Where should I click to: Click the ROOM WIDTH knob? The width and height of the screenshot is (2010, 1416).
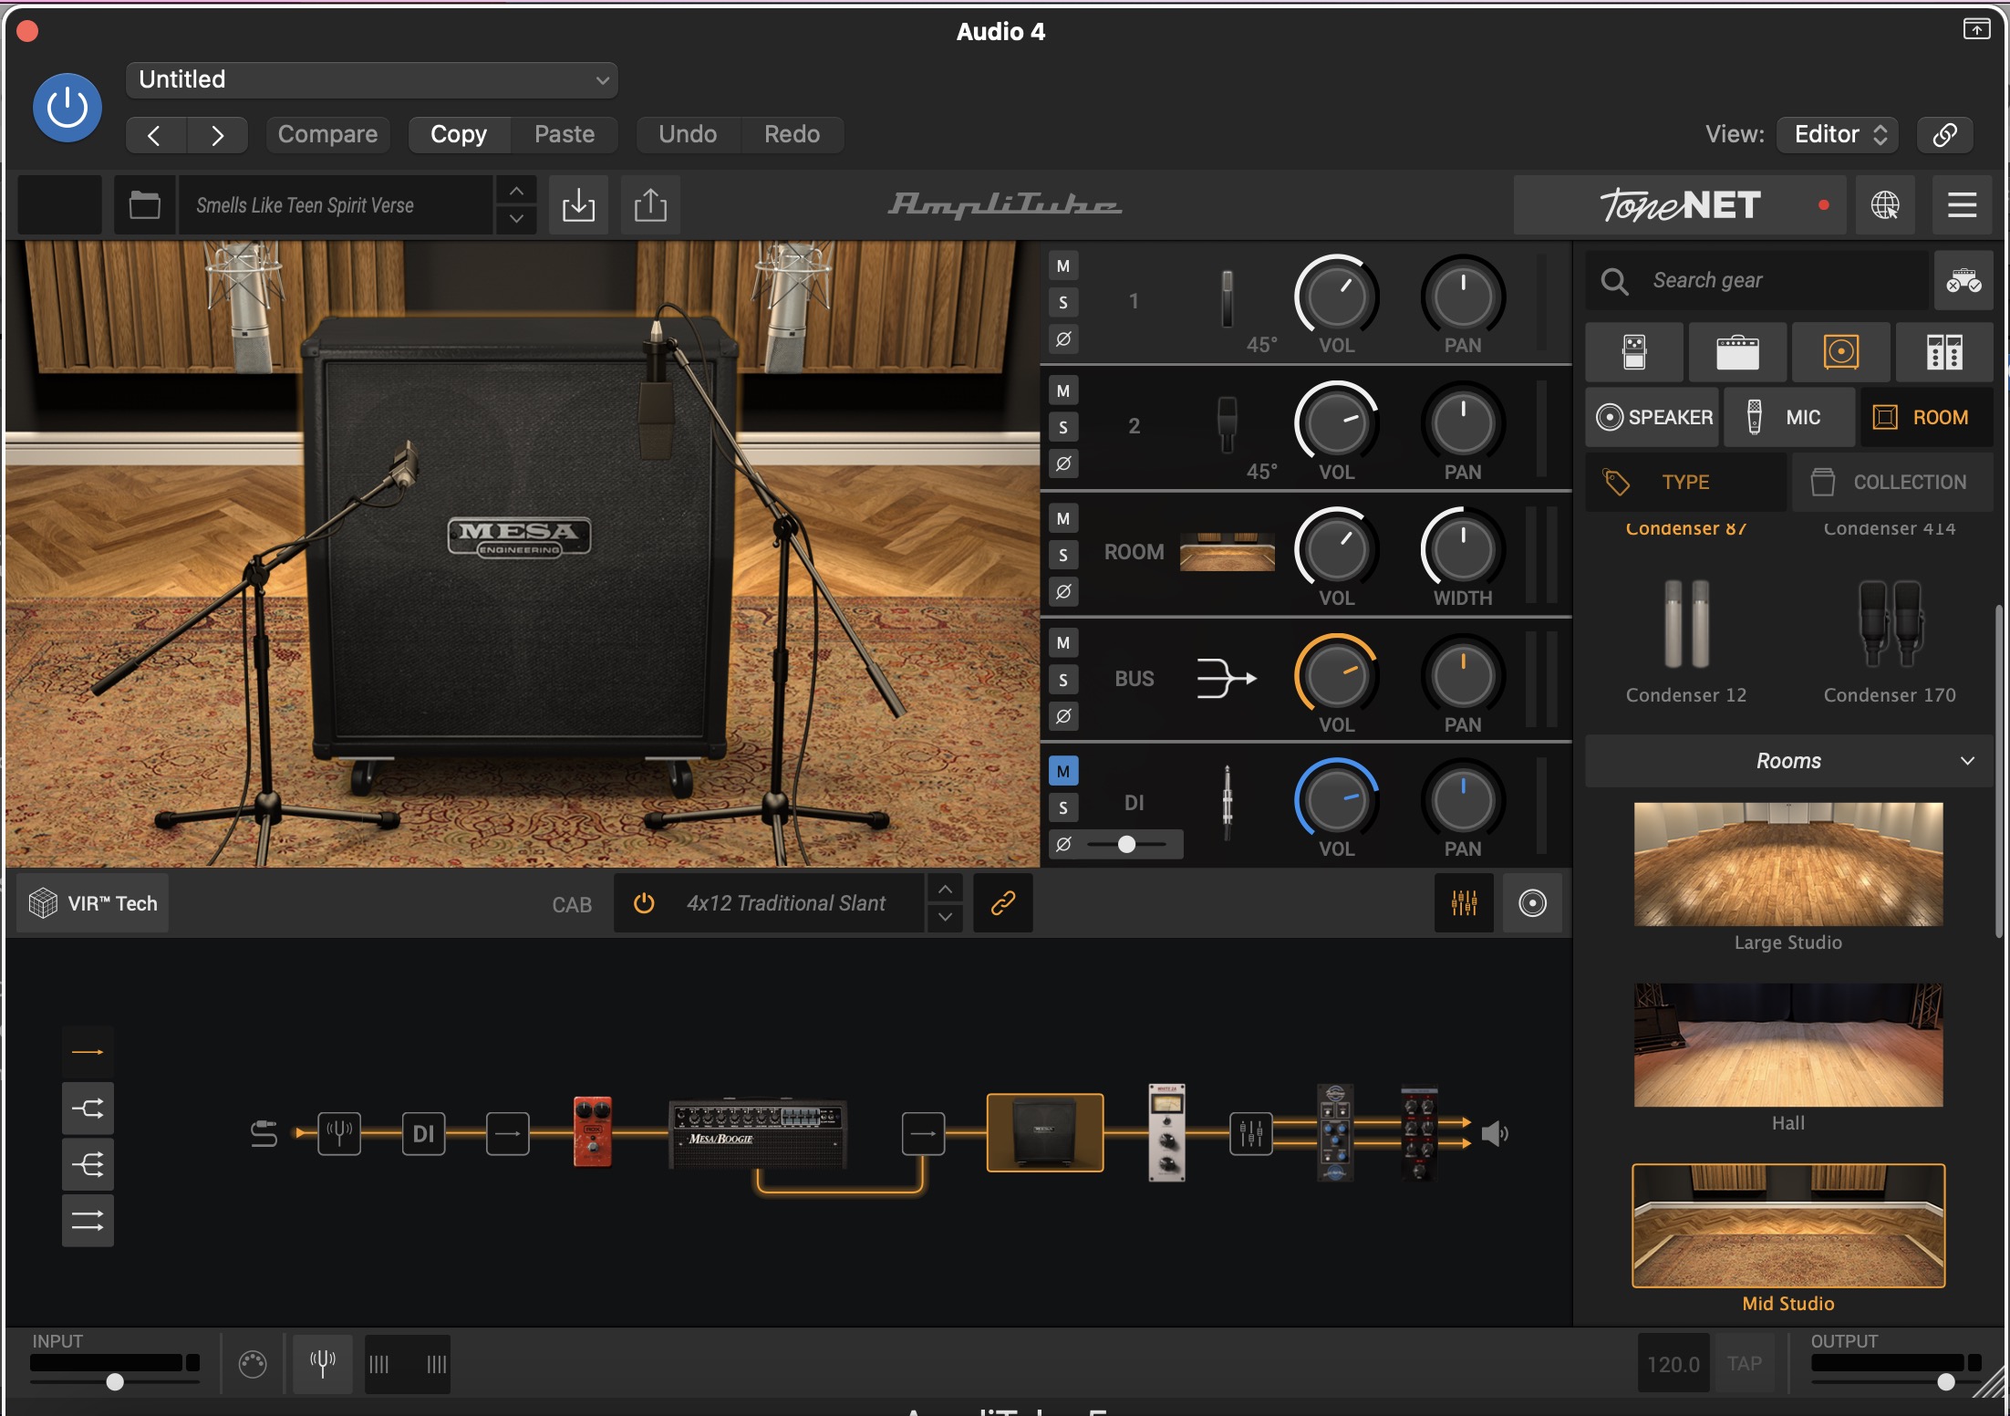(1463, 549)
